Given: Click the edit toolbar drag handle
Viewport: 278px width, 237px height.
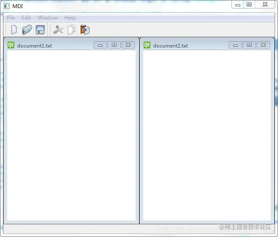Looking at the screenshot, I should [50, 30].
